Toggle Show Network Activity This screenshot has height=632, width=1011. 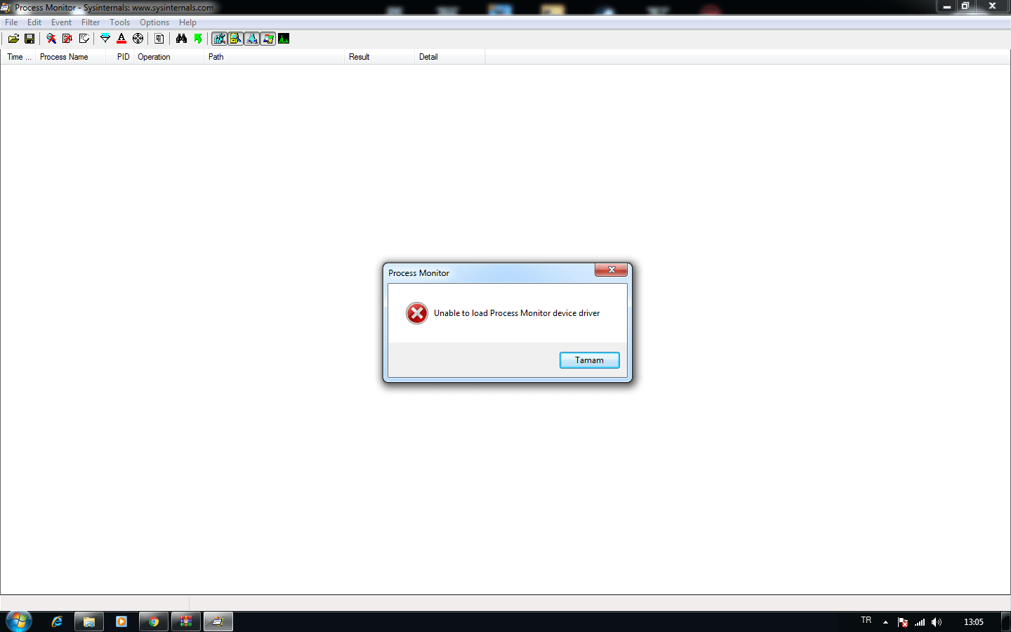point(252,39)
